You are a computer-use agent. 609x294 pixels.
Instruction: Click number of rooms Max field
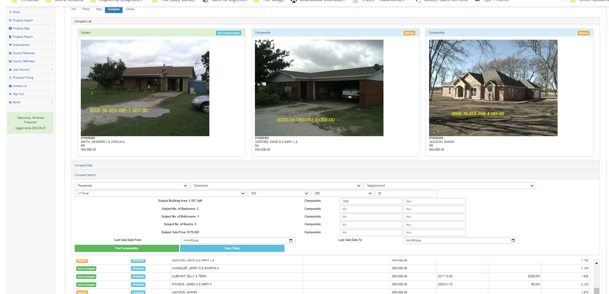[435, 225]
